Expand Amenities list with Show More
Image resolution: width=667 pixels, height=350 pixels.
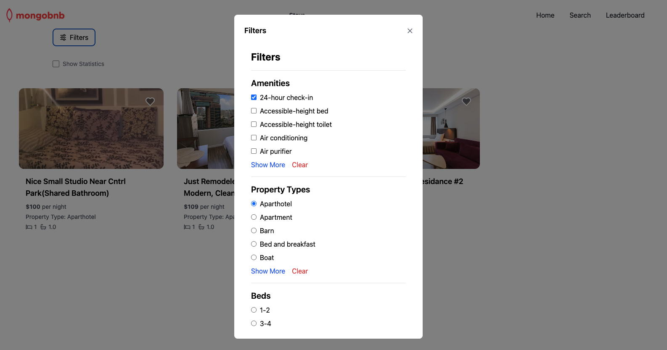point(268,165)
